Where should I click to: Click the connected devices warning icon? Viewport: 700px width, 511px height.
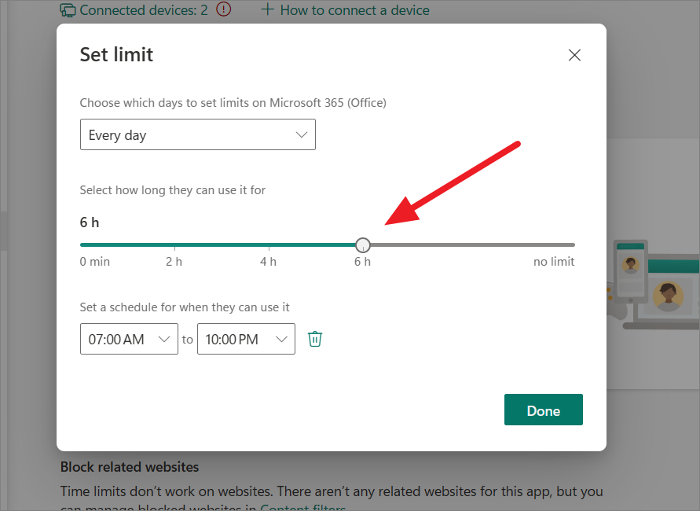[x=224, y=9]
